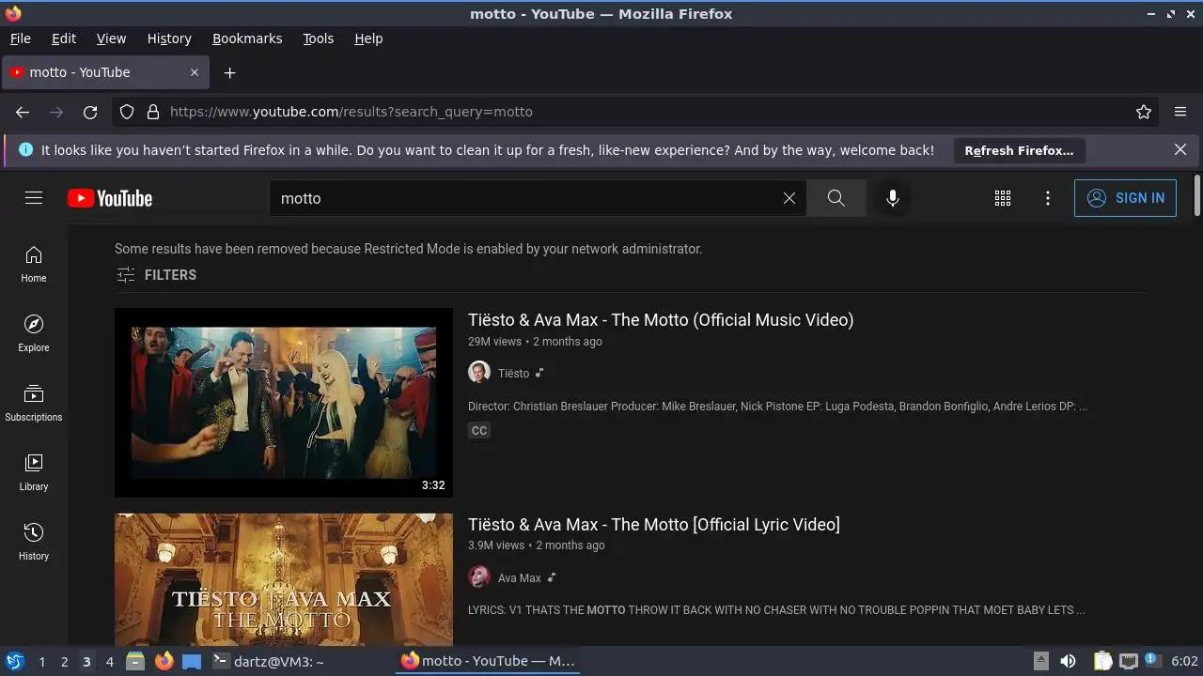Start voice search with the microphone icon

(x=893, y=198)
